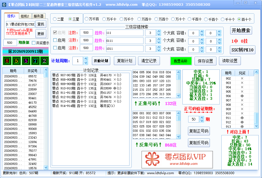The width and height of the screenshot is (262, 178).
Task: Click the 开奖号 column header
Action: 32,71
